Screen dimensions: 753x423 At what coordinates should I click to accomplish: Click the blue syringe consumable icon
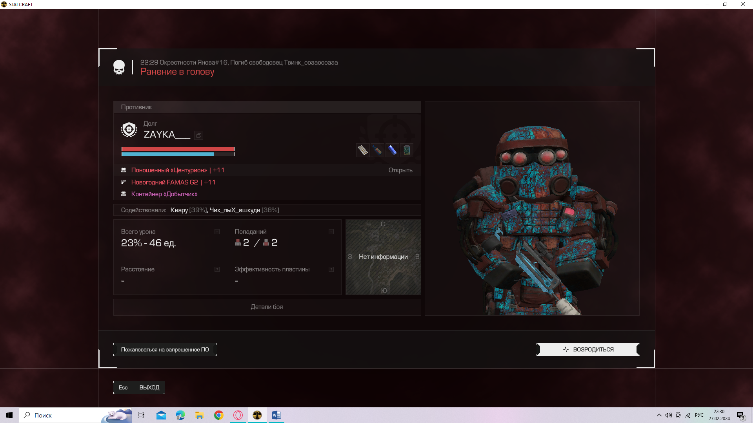point(392,150)
